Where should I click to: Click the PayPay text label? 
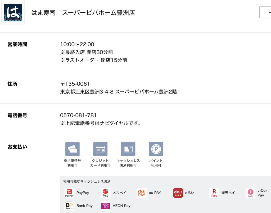pos(83,193)
